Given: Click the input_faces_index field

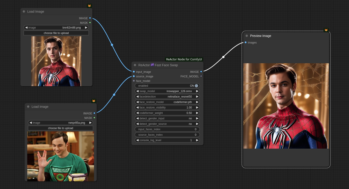Looking at the screenshot, I should 168,129.
